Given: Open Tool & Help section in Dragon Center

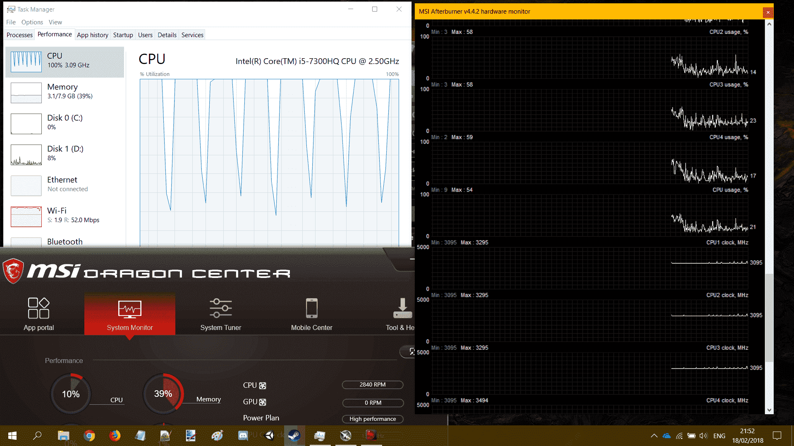Looking at the screenshot, I should coord(400,314).
